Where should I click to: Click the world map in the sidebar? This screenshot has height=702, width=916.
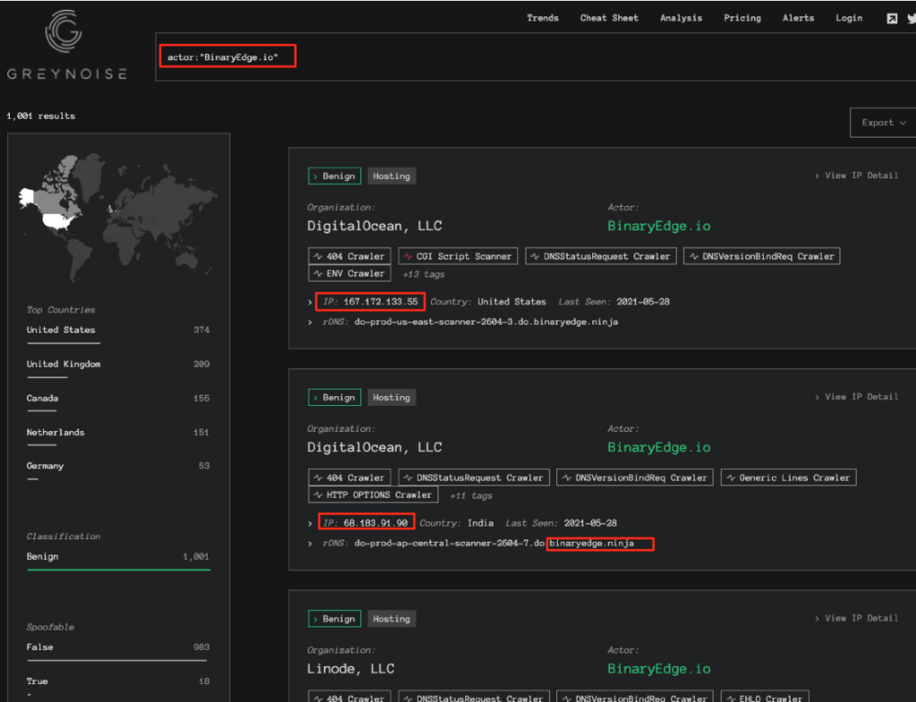tap(119, 216)
